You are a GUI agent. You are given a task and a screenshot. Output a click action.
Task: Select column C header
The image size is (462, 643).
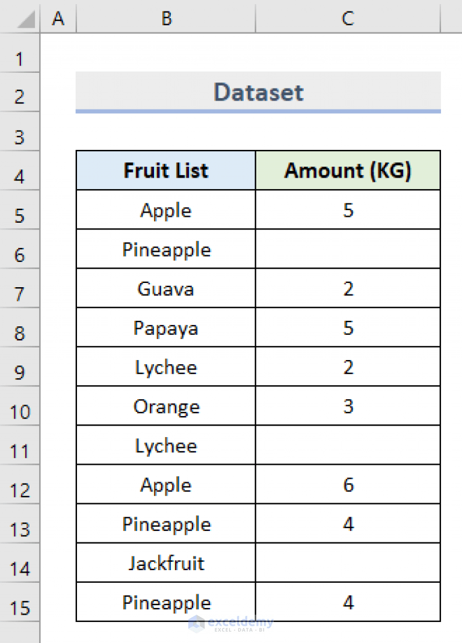coord(348,18)
